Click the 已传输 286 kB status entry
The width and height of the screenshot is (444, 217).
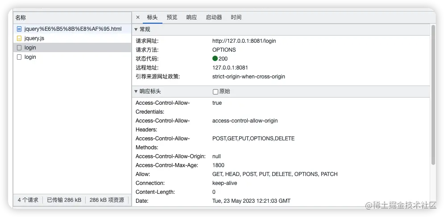point(64,200)
